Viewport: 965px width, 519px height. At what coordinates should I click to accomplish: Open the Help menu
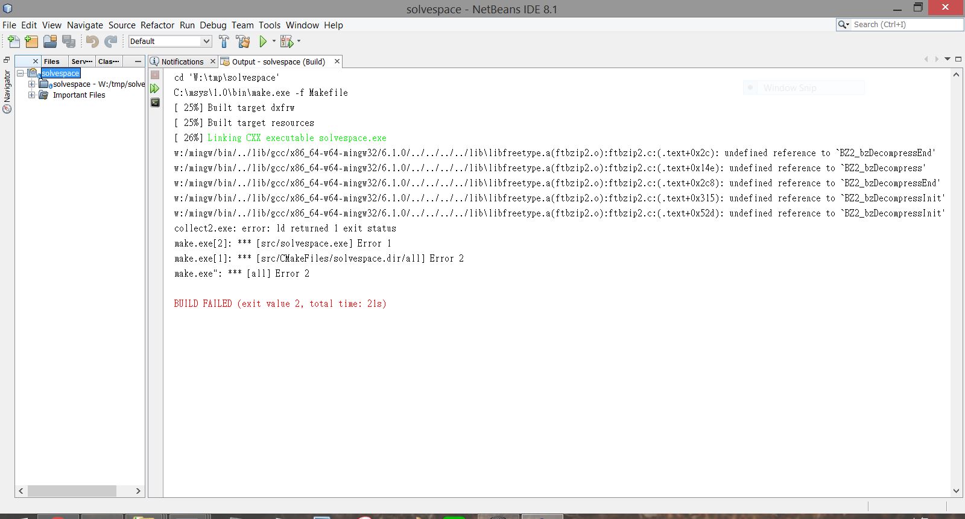[334, 25]
